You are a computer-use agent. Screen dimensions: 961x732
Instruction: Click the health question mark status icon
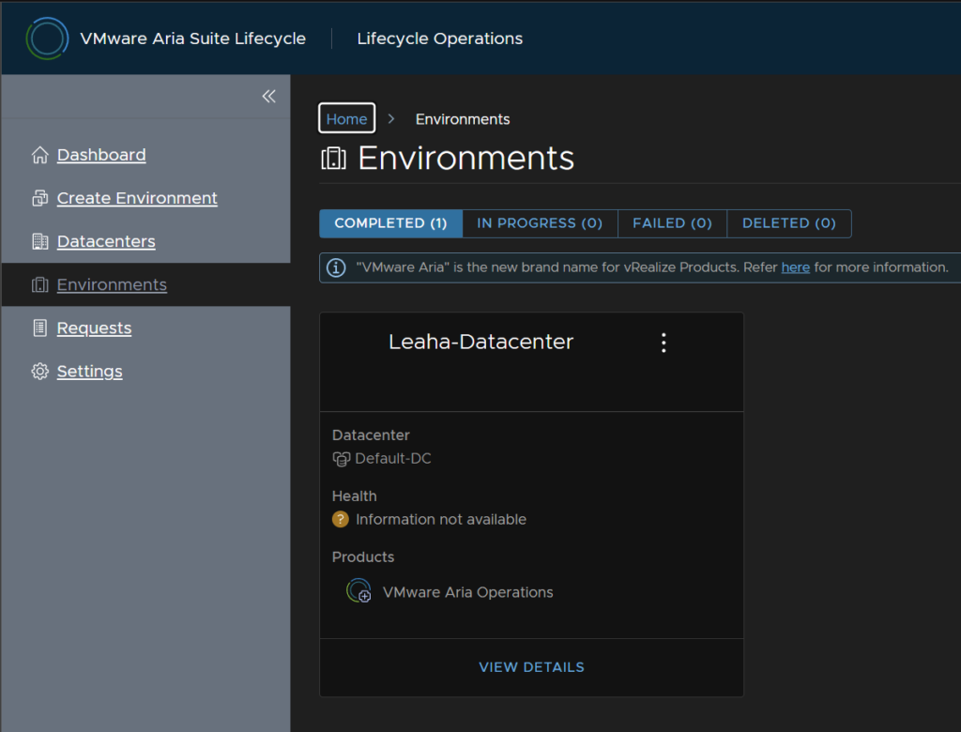tap(341, 520)
